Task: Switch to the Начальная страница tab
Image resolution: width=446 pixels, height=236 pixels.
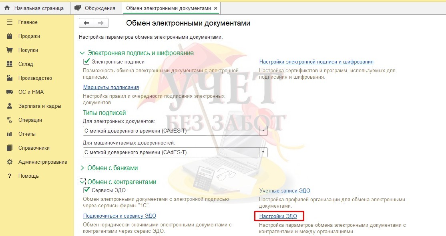Action: click(35, 8)
